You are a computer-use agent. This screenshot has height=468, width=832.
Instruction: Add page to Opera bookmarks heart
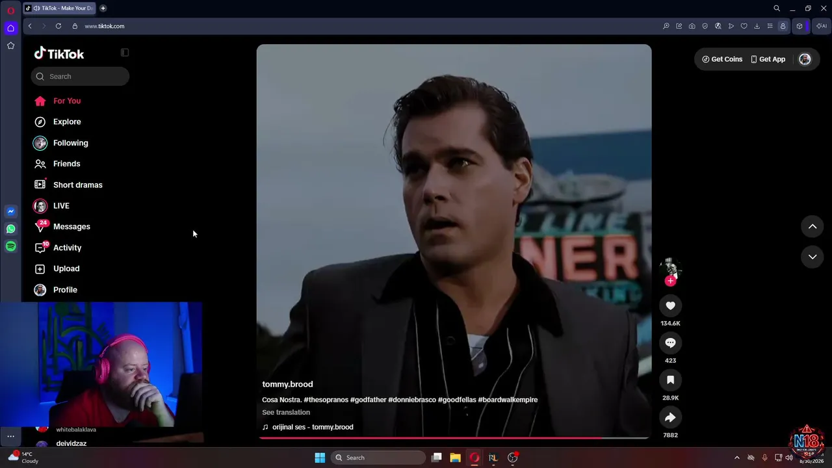pos(744,26)
